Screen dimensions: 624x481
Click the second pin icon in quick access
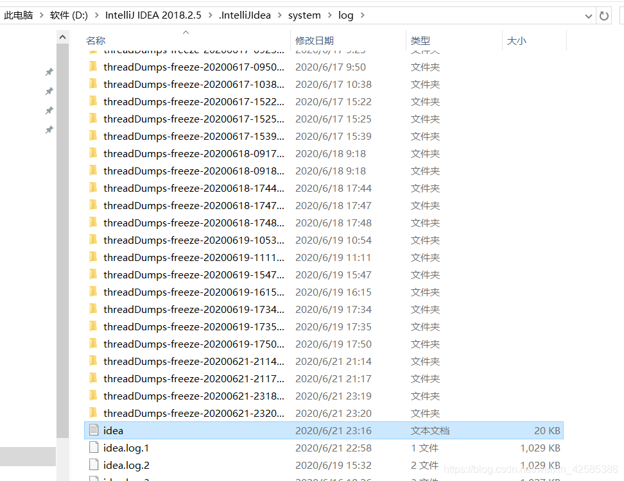49,91
